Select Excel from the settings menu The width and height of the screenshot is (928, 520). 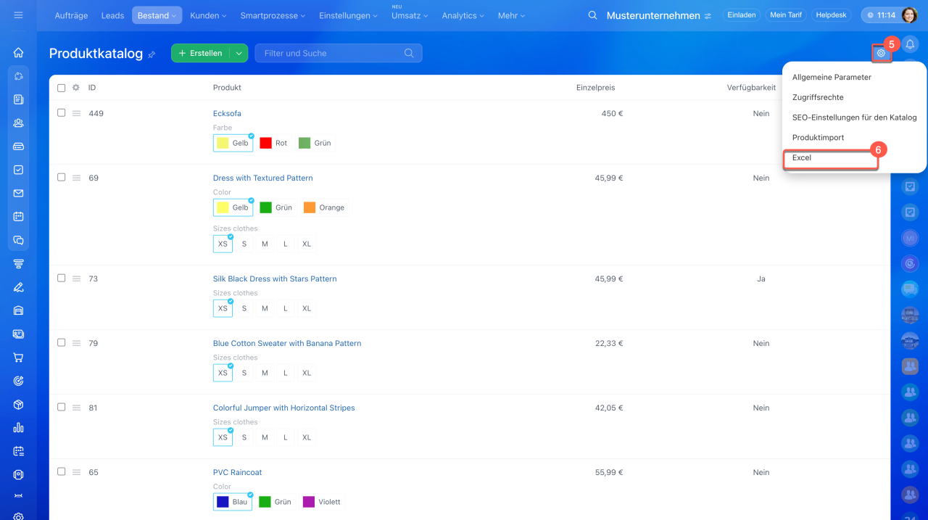802,158
